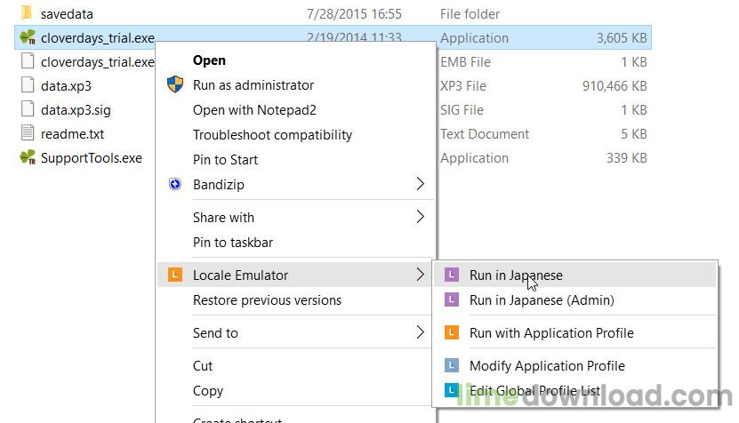Click the blue Edit Global Profile List icon
739x423 pixels.
[x=452, y=391]
